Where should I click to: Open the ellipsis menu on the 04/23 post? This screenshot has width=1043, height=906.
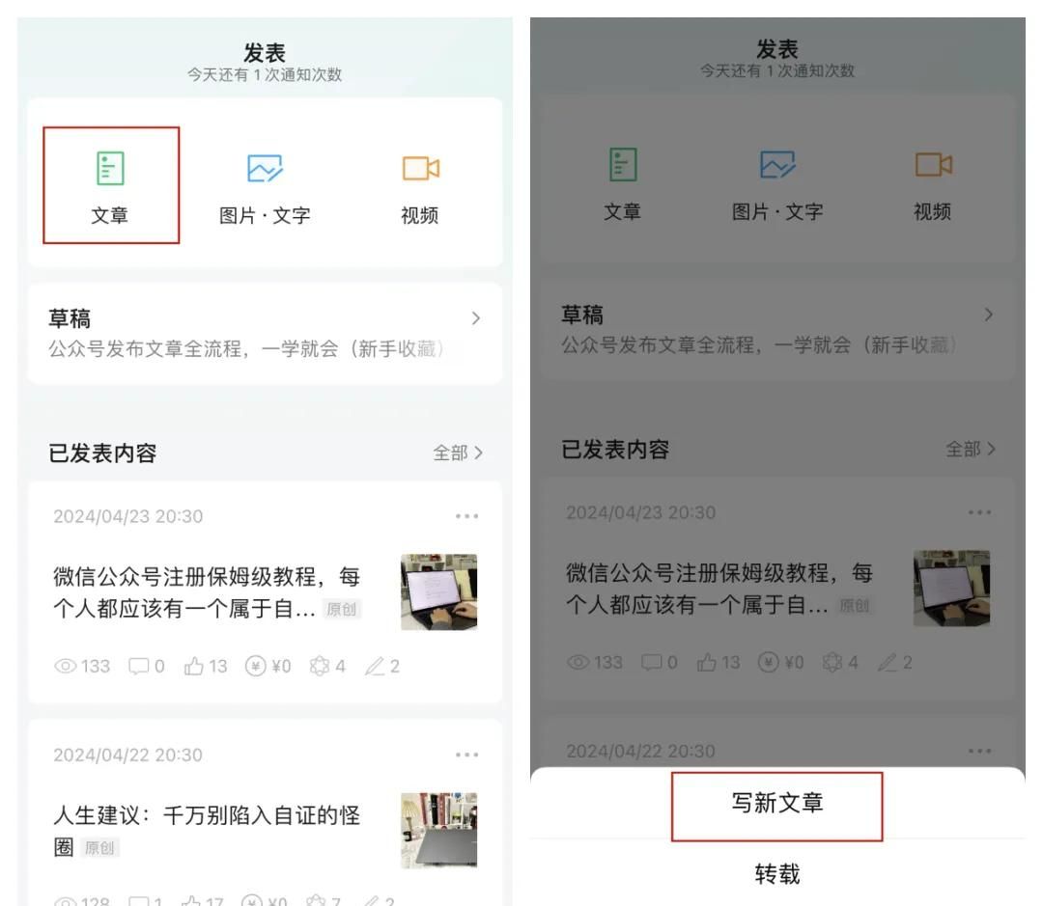tap(467, 516)
